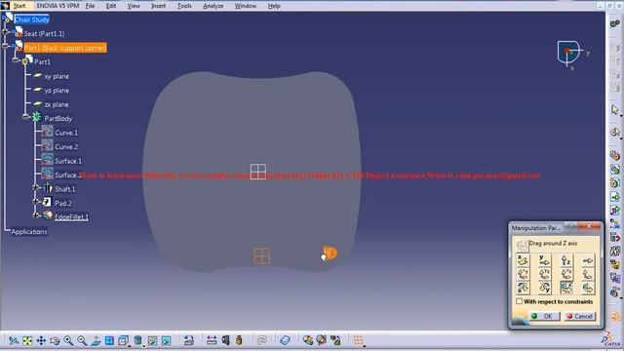This screenshot has width=624, height=351.
Task: Select Drag along Z axis icon
Action: point(565,260)
